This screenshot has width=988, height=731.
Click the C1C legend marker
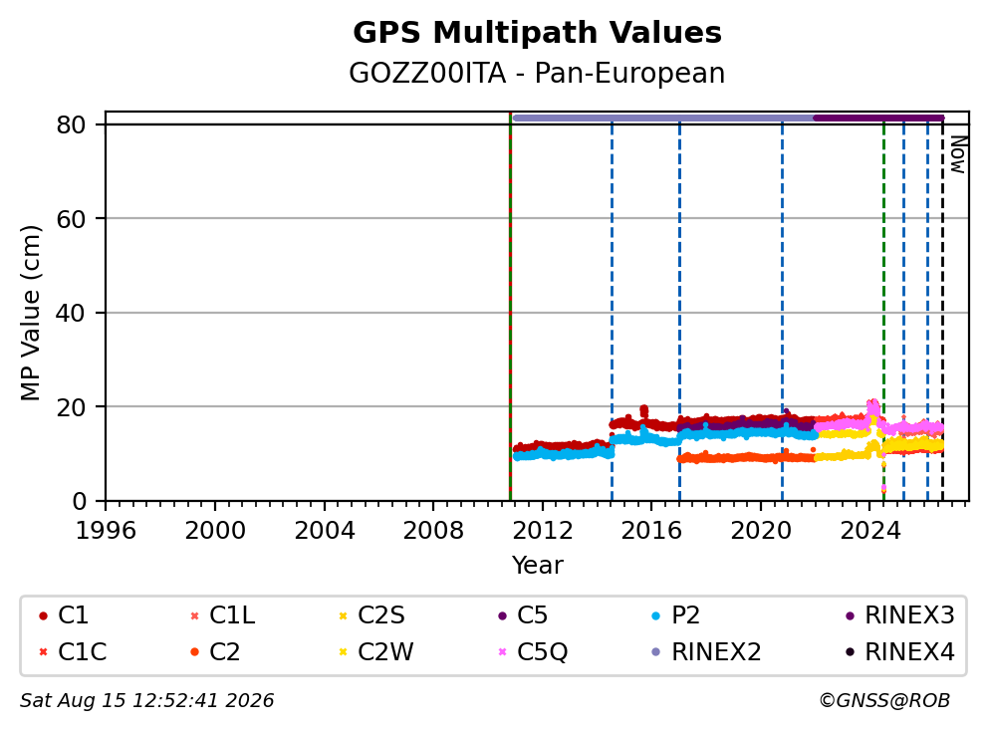pos(43,652)
